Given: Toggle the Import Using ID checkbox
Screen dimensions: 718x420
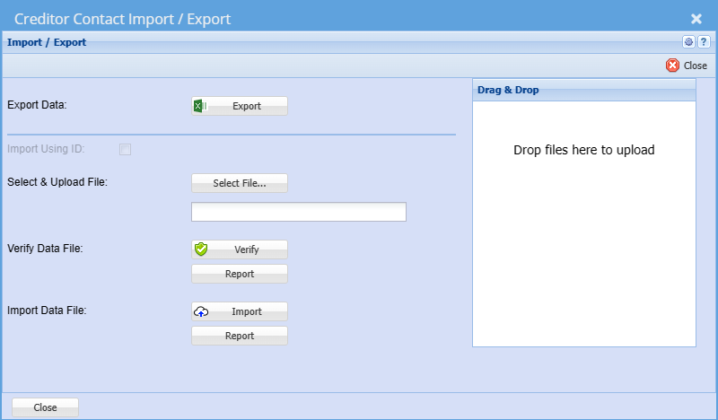Looking at the screenshot, I should click(x=125, y=149).
